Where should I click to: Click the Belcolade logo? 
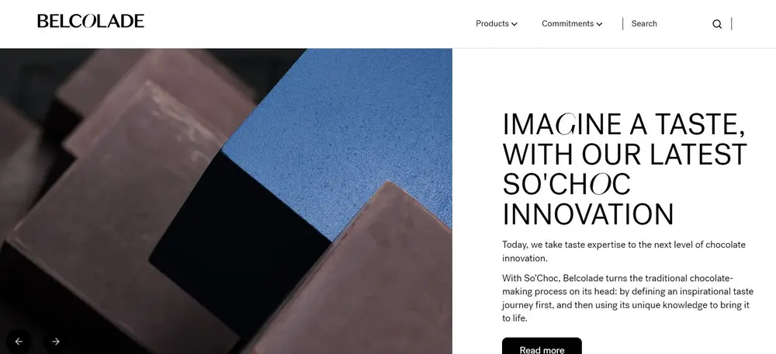pos(91,21)
